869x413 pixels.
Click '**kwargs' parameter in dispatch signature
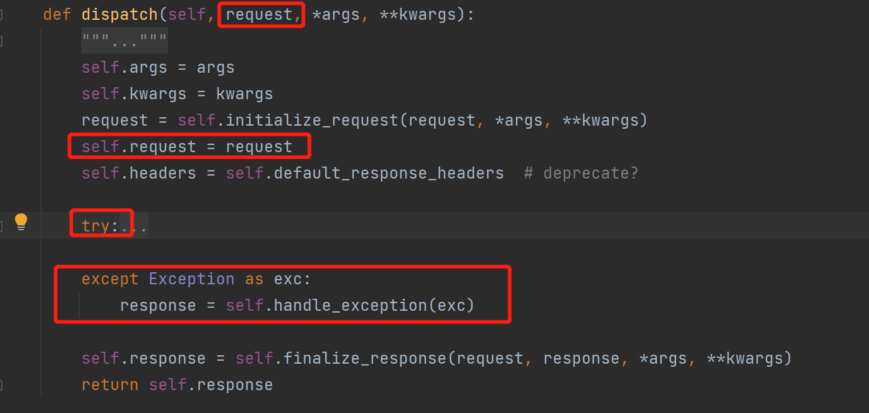(417, 14)
